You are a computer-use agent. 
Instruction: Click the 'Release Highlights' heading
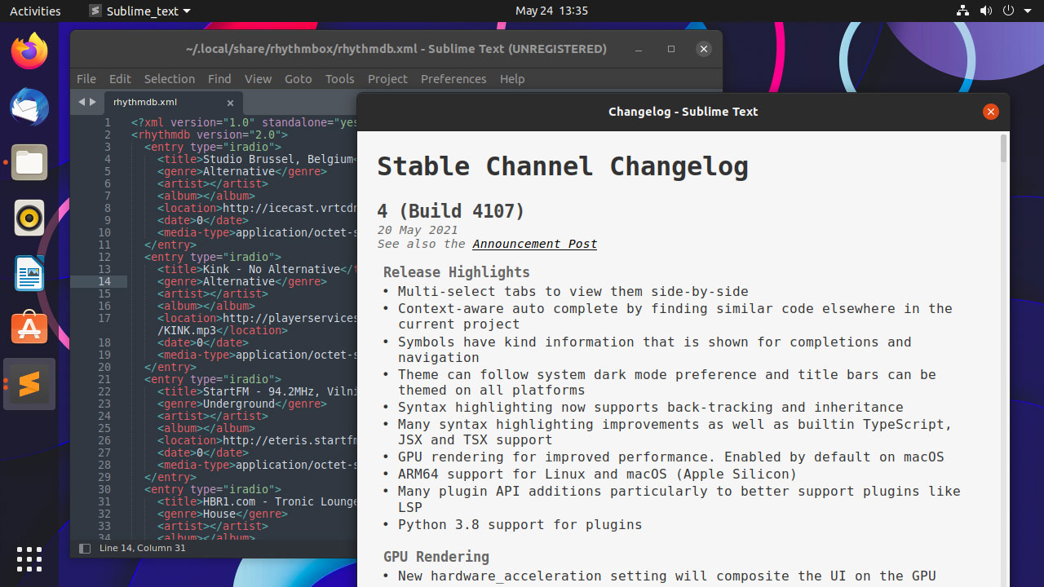point(457,272)
